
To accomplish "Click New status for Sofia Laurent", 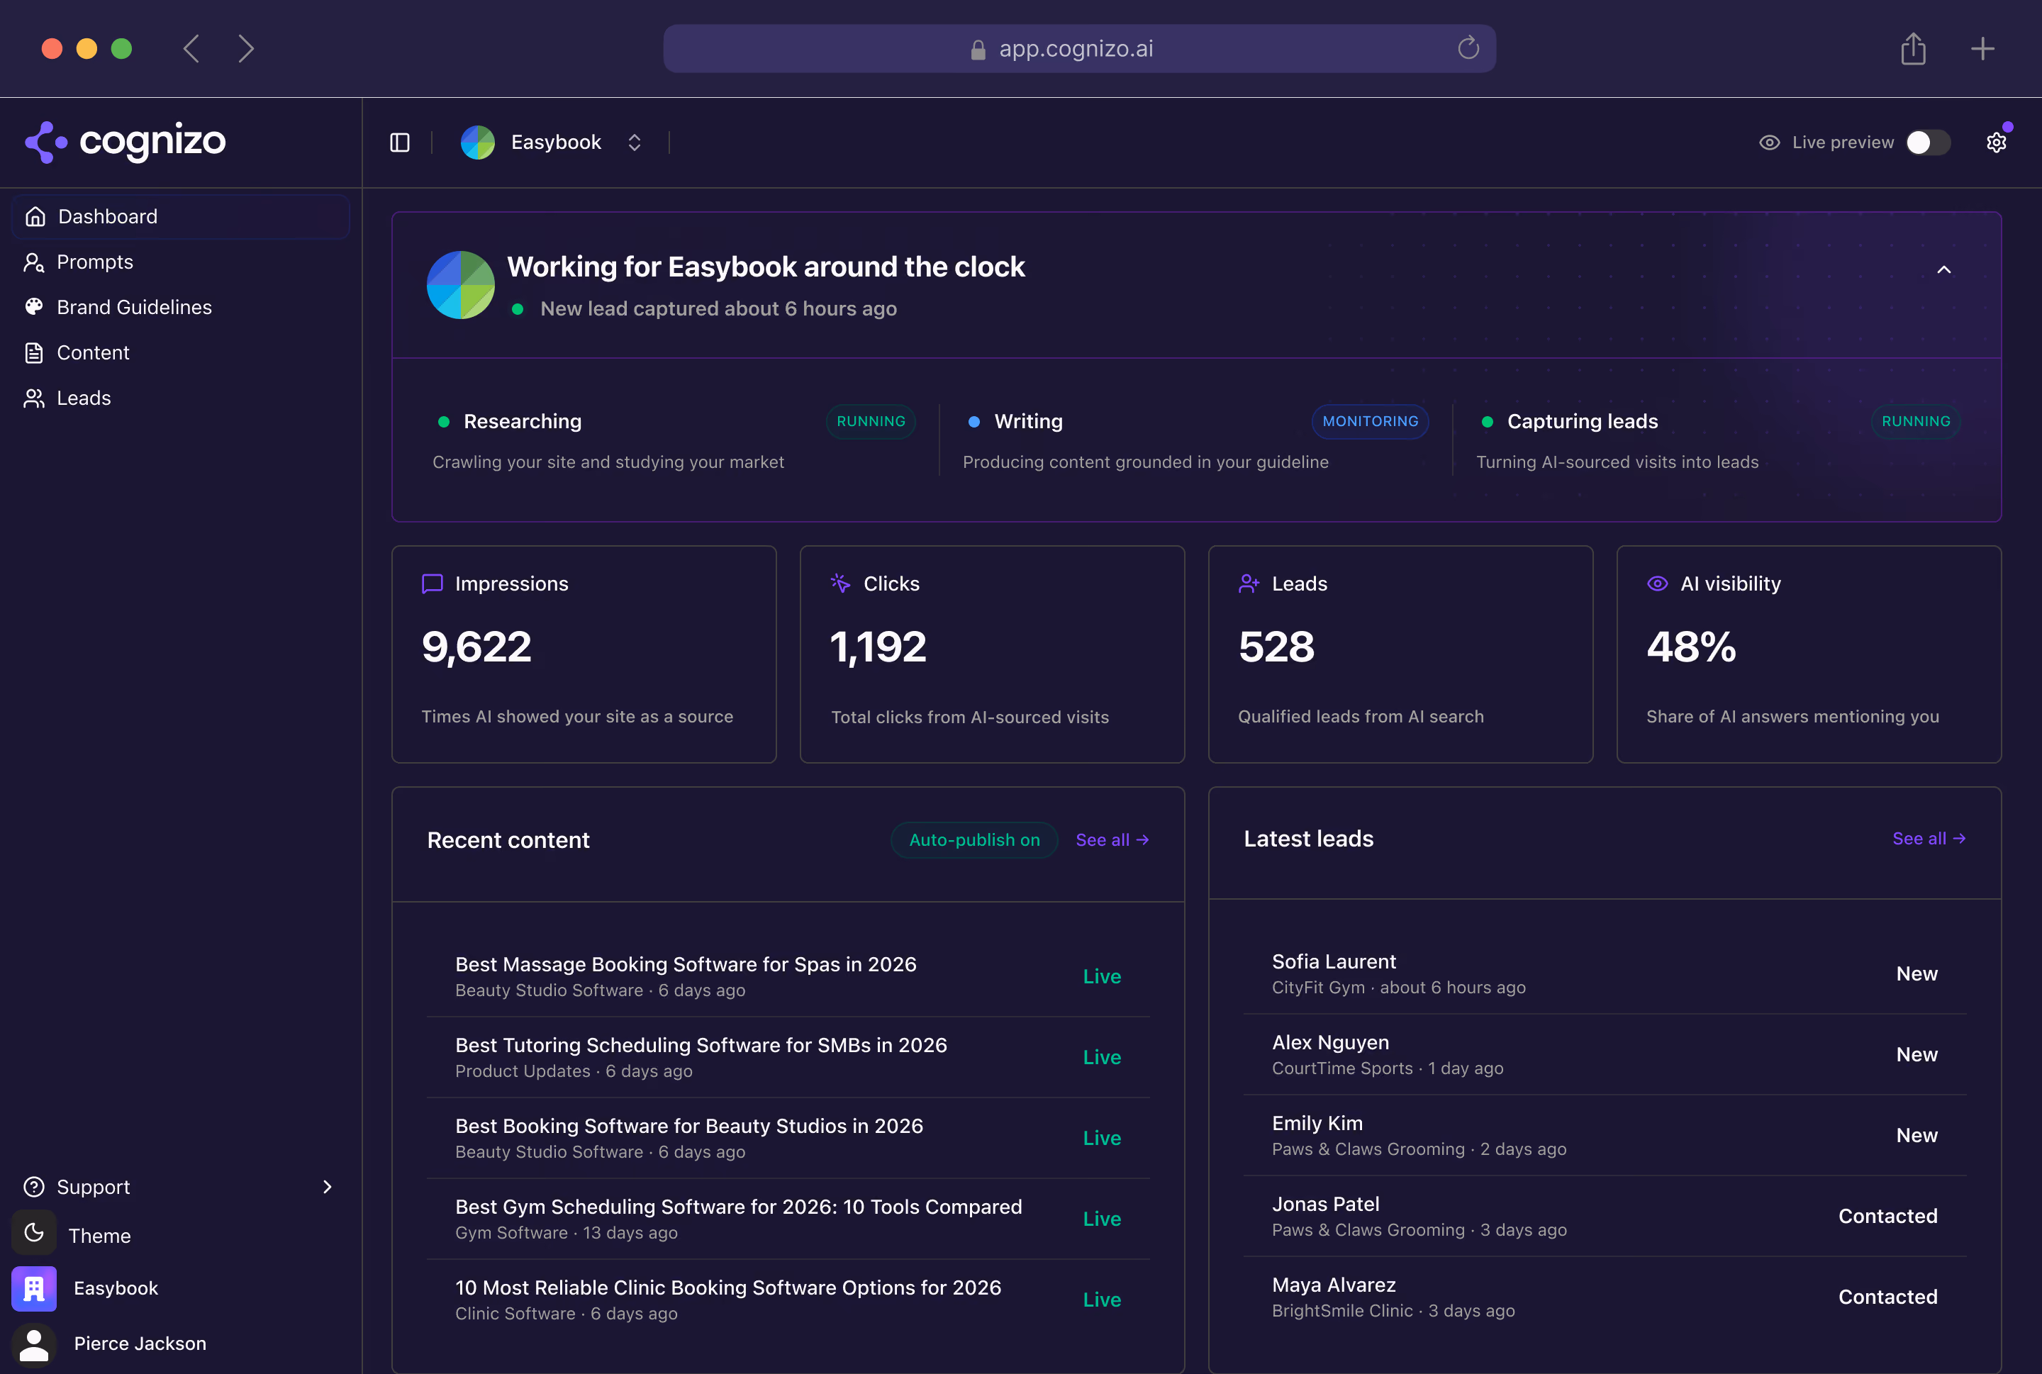I will (x=1917, y=974).
